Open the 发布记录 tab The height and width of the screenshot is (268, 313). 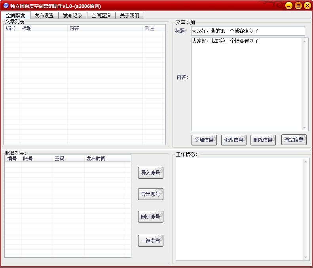click(72, 15)
